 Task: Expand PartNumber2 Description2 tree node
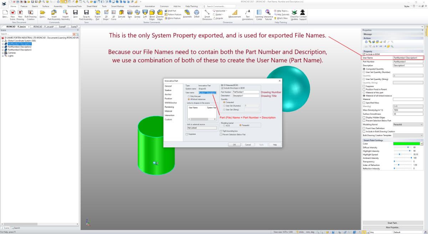click(2, 47)
